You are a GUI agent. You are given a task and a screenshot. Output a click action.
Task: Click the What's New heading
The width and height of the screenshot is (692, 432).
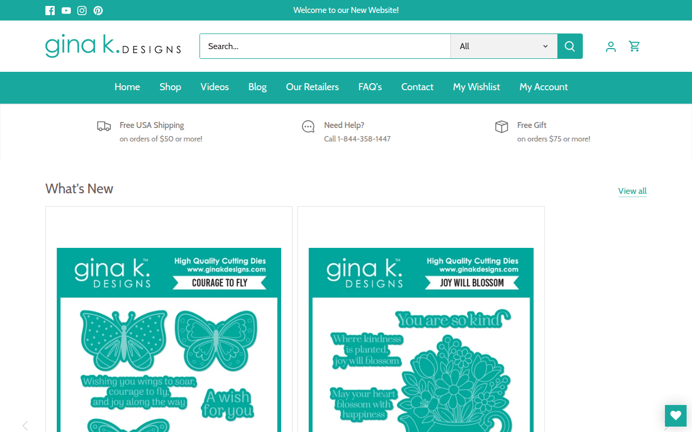(79, 188)
